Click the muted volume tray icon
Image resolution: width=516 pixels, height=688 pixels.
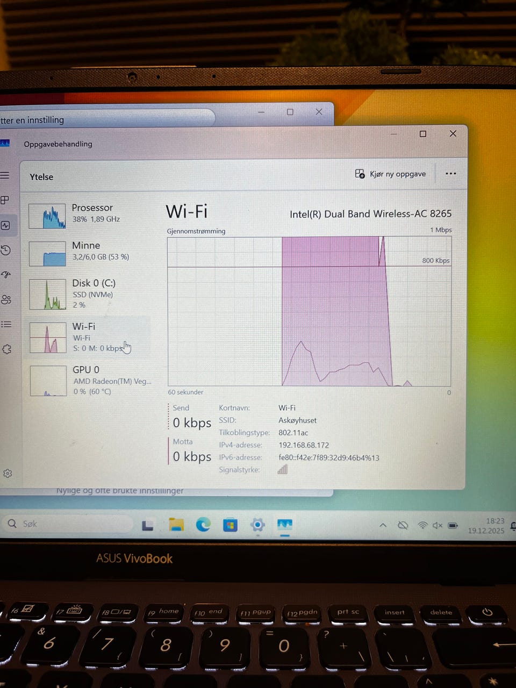[x=438, y=525]
